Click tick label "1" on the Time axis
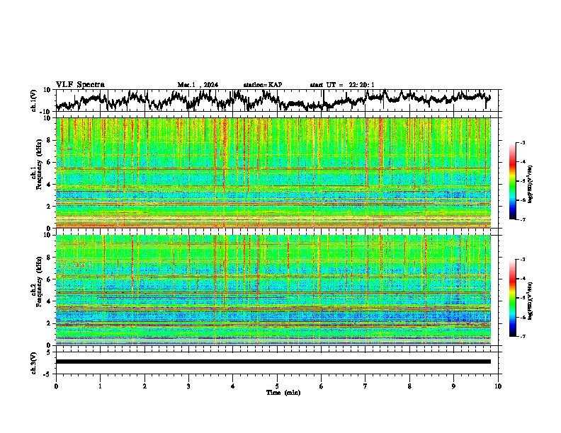Viewport: 561px width, 433px height. (x=100, y=386)
